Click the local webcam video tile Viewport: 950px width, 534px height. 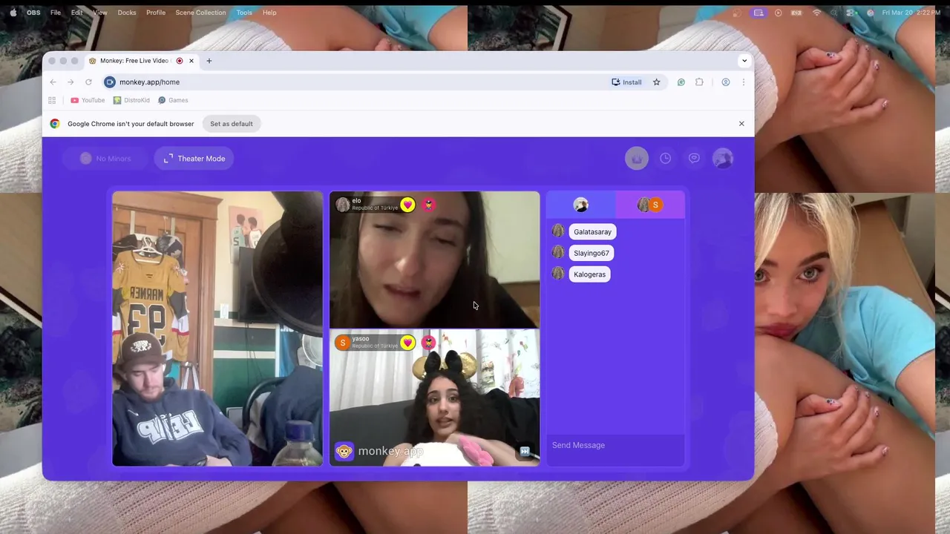(x=217, y=329)
